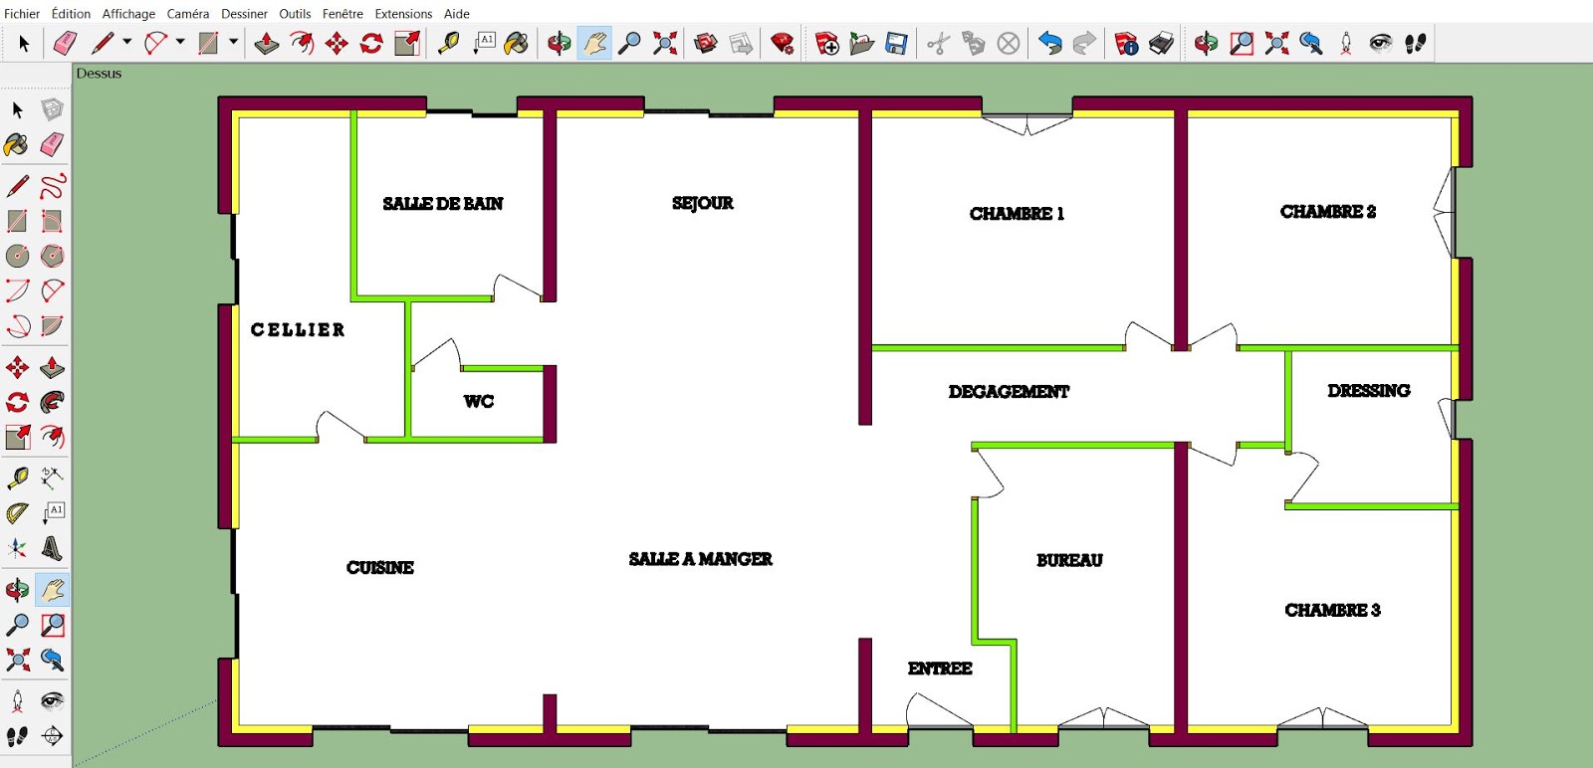Click the 'DRESSING' label
The image size is (1593, 768).
[1369, 391]
